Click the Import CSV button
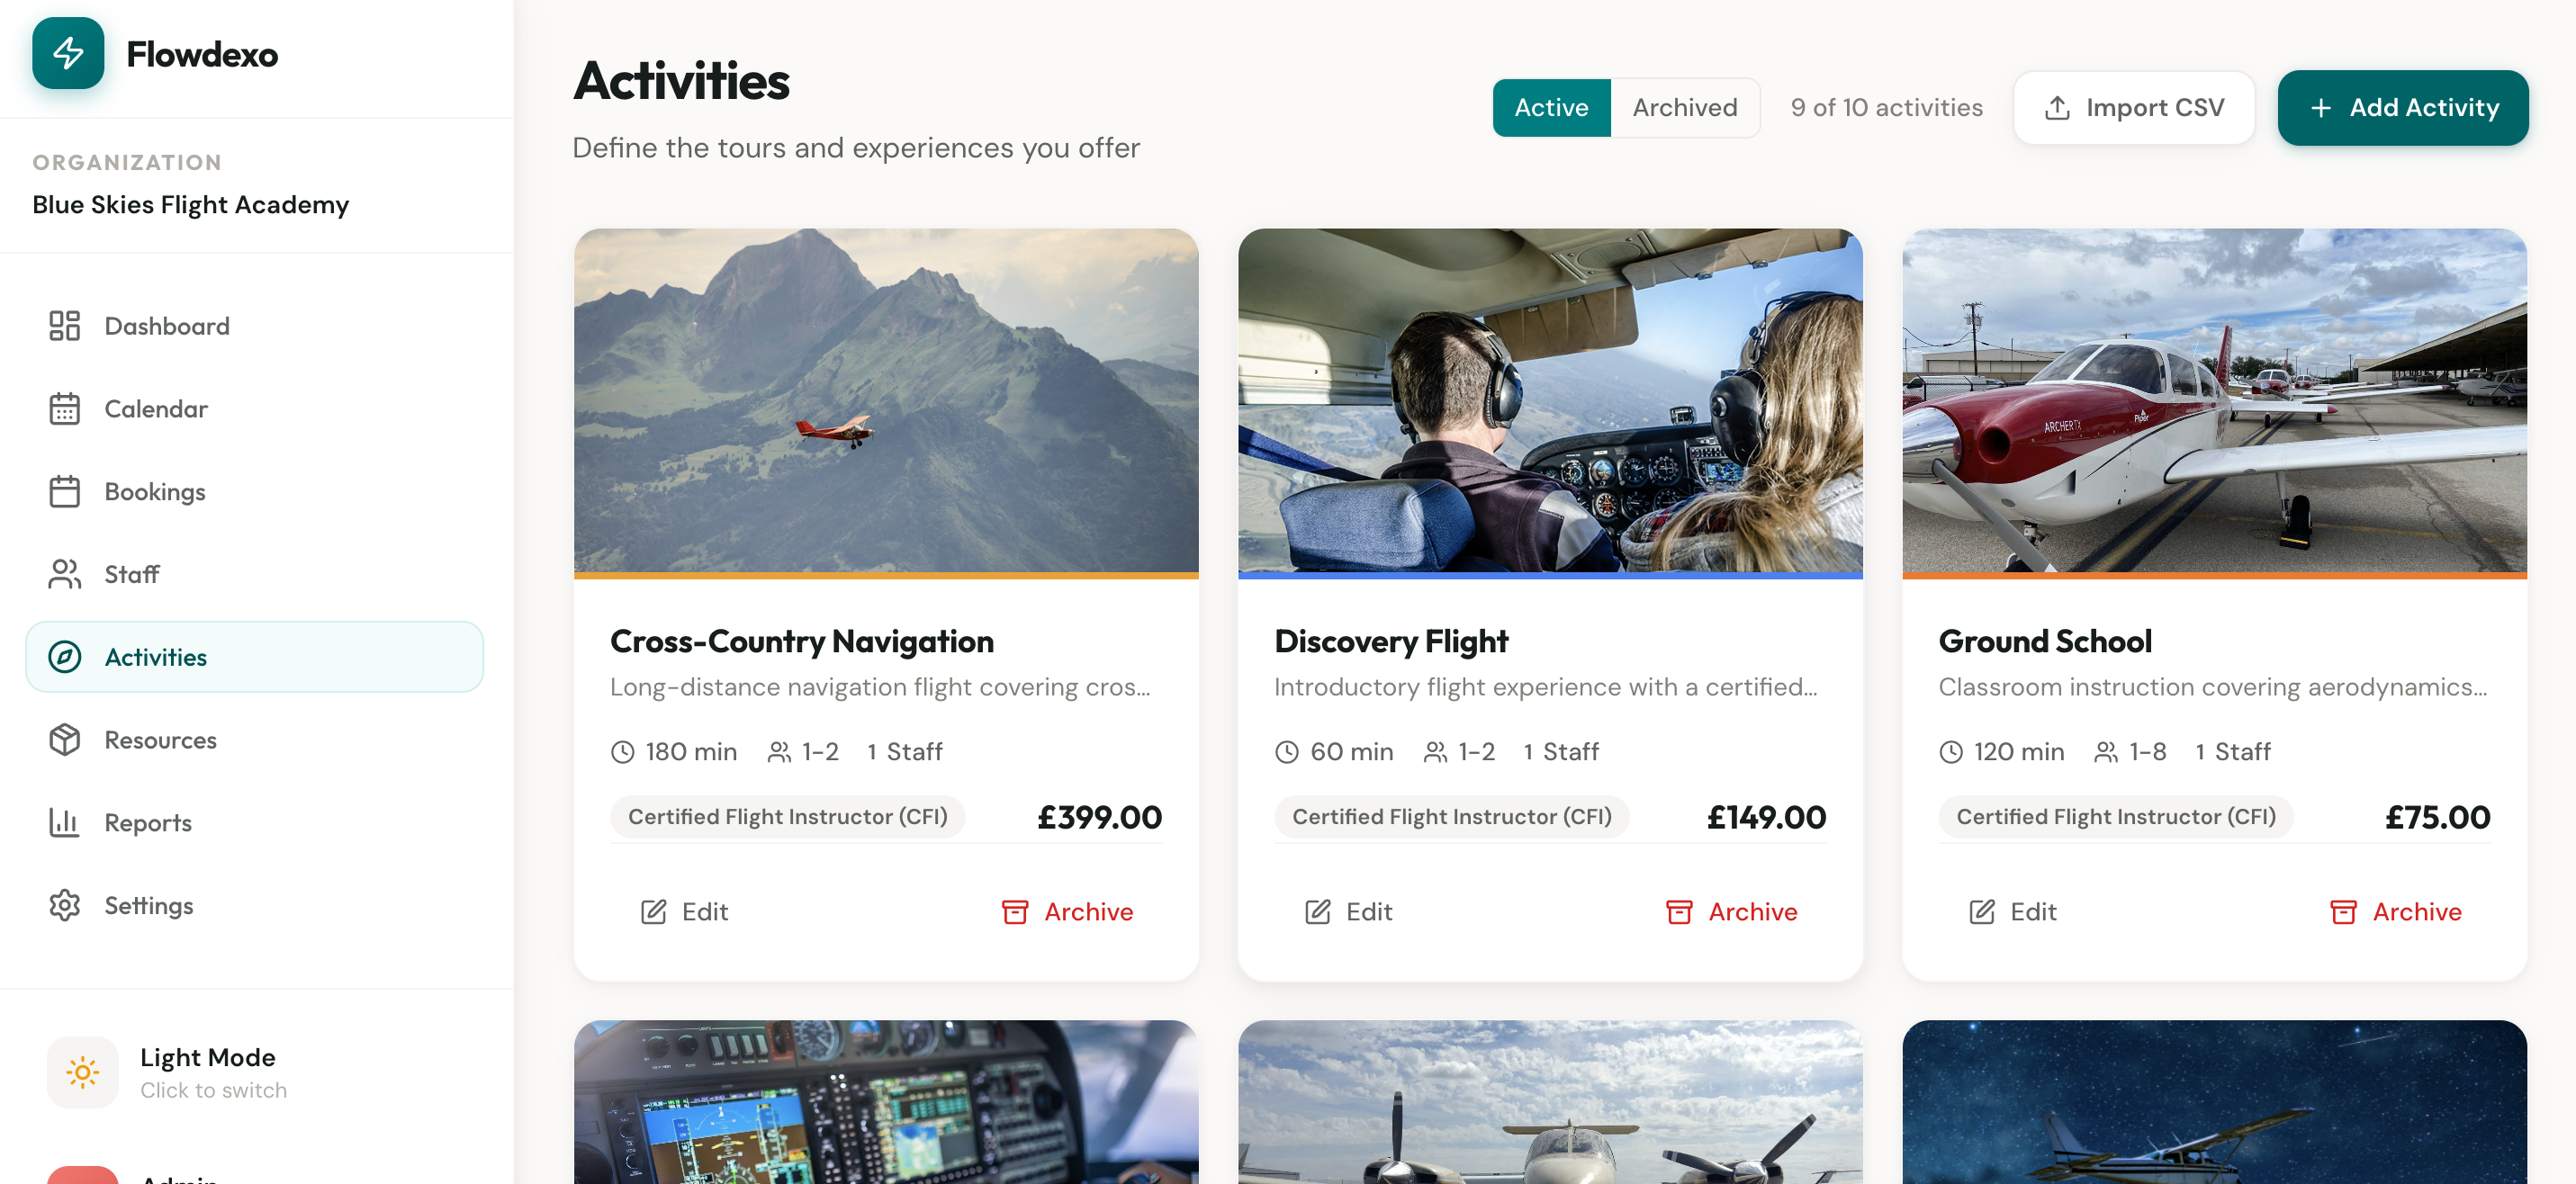2576x1184 pixels. [x=2133, y=108]
